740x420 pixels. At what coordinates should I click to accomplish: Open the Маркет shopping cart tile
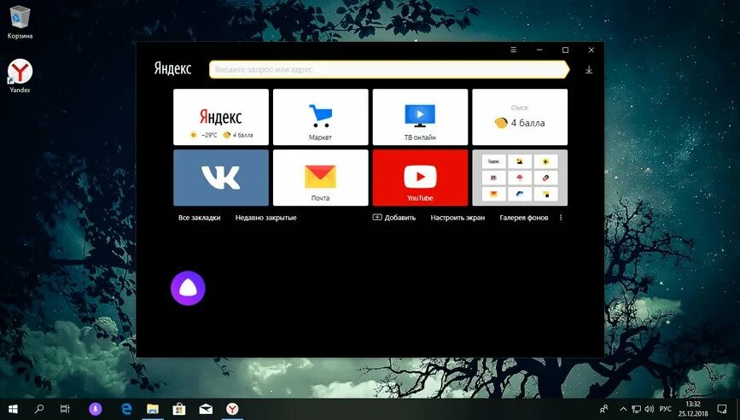click(320, 117)
